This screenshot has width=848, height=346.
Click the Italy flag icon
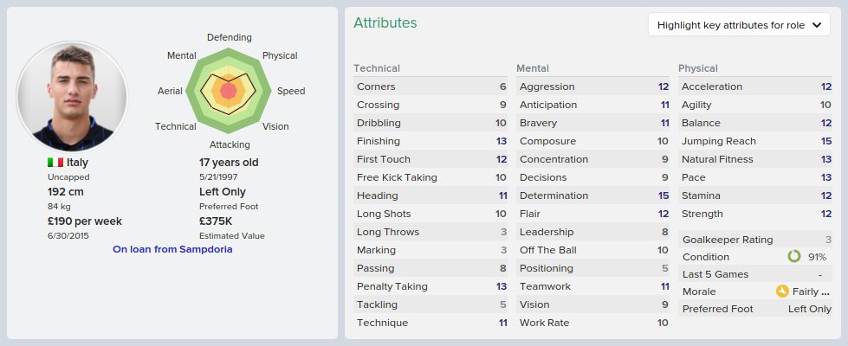coord(55,163)
